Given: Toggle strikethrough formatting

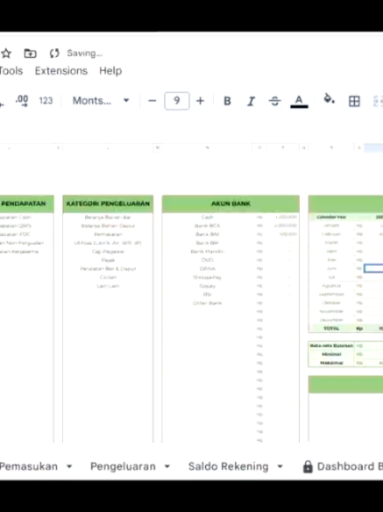Looking at the screenshot, I should pyautogui.click(x=274, y=101).
